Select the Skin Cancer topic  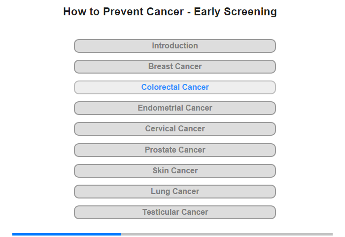tap(175, 171)
